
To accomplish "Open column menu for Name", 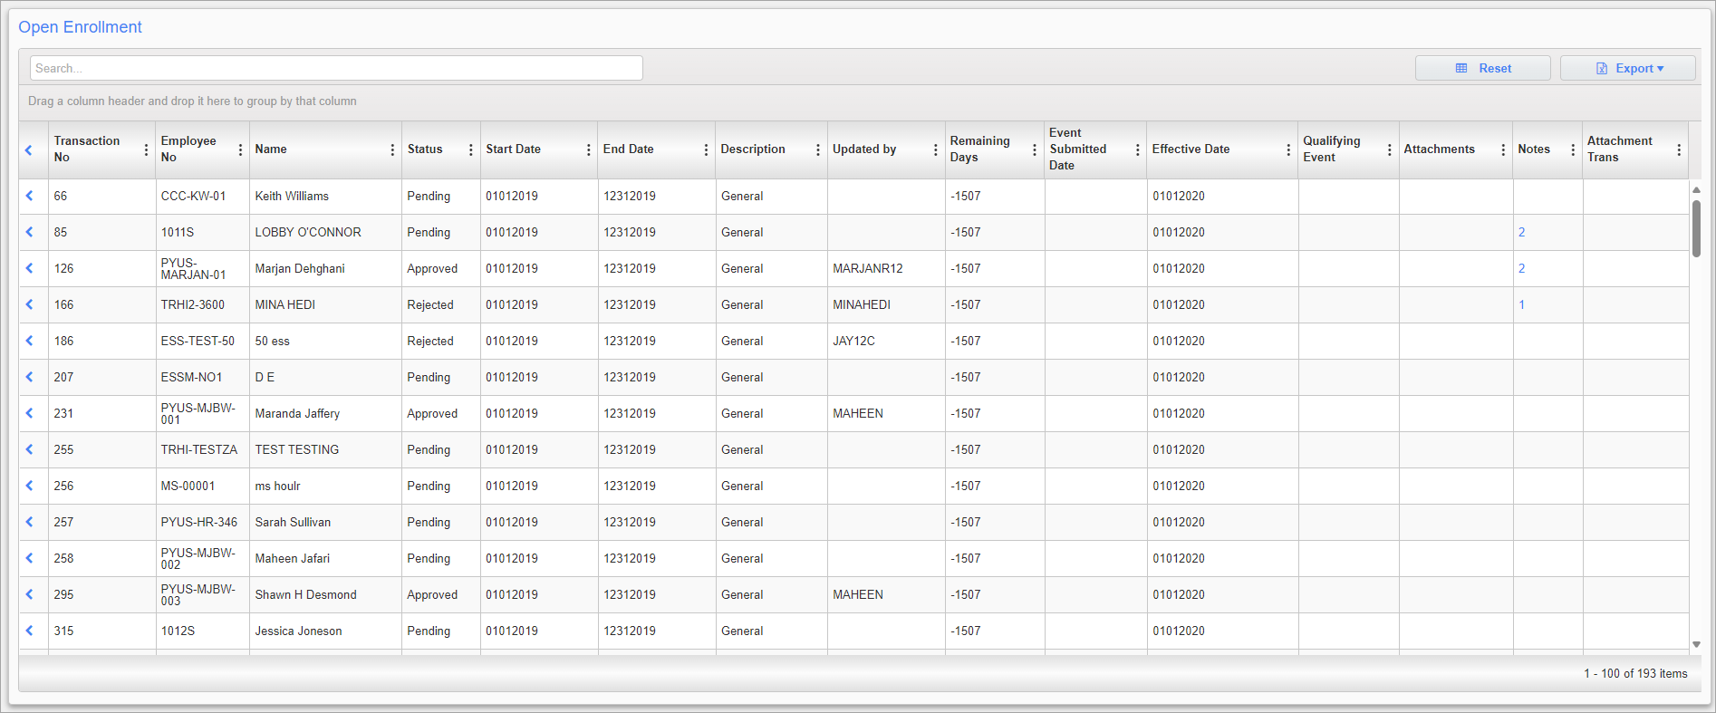I will pyautogui.click(x=392, y=149).
